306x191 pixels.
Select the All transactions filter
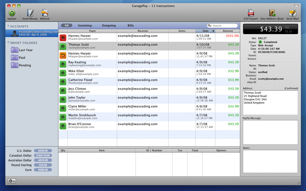click(x=67, y=26)
